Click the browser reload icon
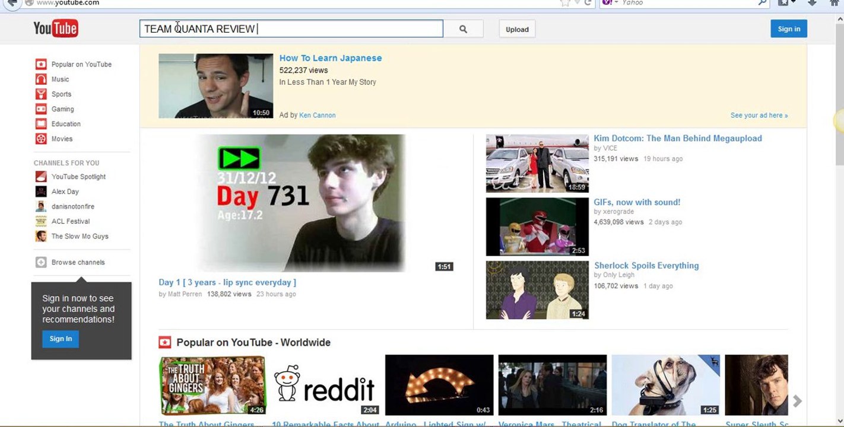 [588, 2]
